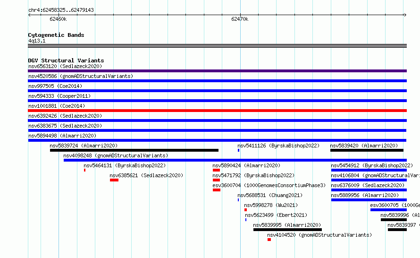Click the 62470k ruler tick label
The width and height of the screenshot is (420, 258).
tap(240, 19)
